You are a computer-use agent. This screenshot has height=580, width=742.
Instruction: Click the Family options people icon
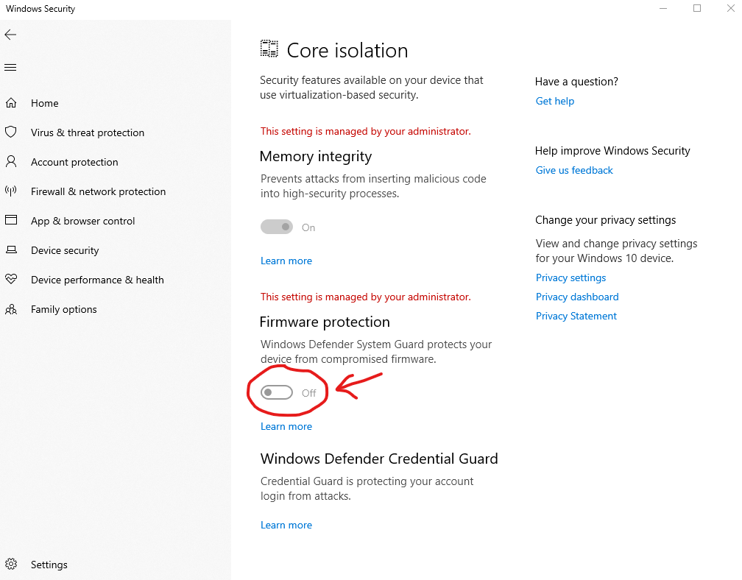pos(11,309)
